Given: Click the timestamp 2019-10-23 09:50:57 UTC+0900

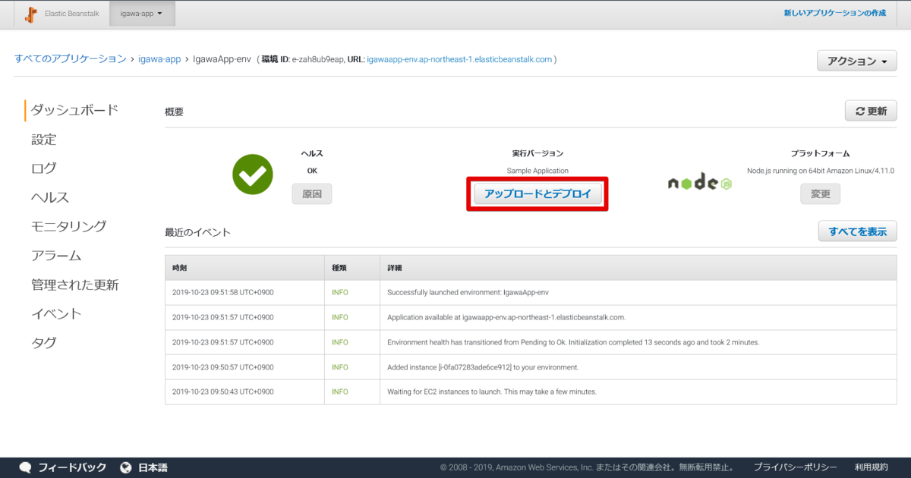Looking at the screenshot, I should tap(222, 367).
